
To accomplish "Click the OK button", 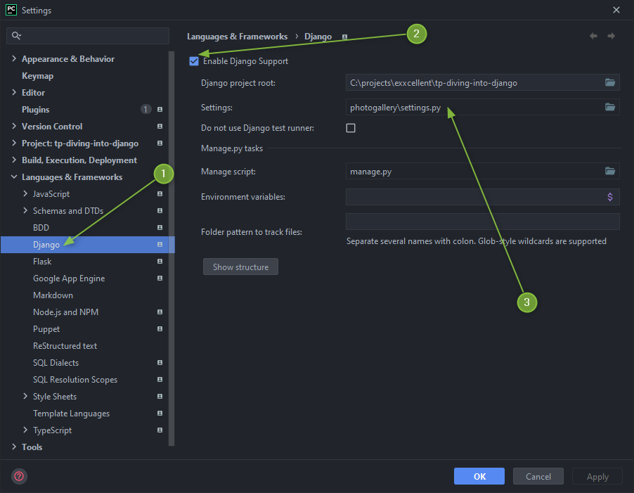I will click(479, 476).
